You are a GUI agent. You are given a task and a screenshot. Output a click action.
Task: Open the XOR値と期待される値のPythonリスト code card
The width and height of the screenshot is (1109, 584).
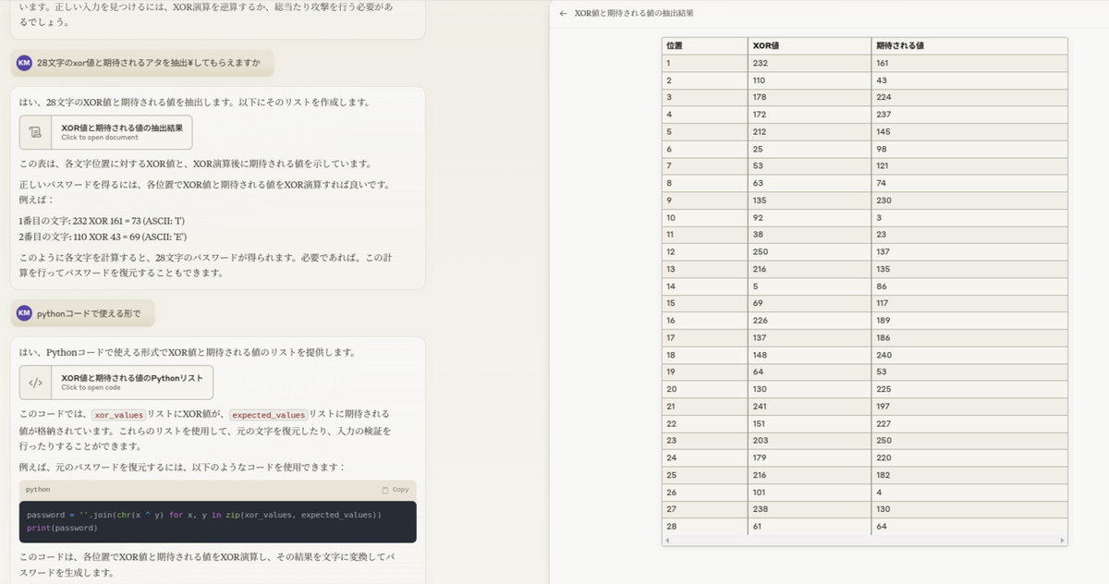(x=116, y=383)
